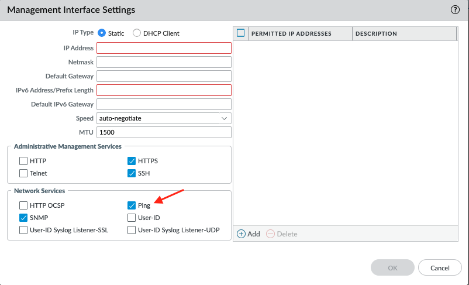The height and width of the screenshot is (285, 469).
Task: Uncheck the HTTPS checkbox
Action: 132,161
